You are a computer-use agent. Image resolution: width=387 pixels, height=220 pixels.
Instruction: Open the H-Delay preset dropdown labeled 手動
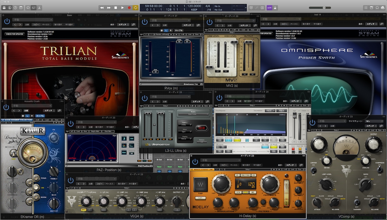(221, 160)
